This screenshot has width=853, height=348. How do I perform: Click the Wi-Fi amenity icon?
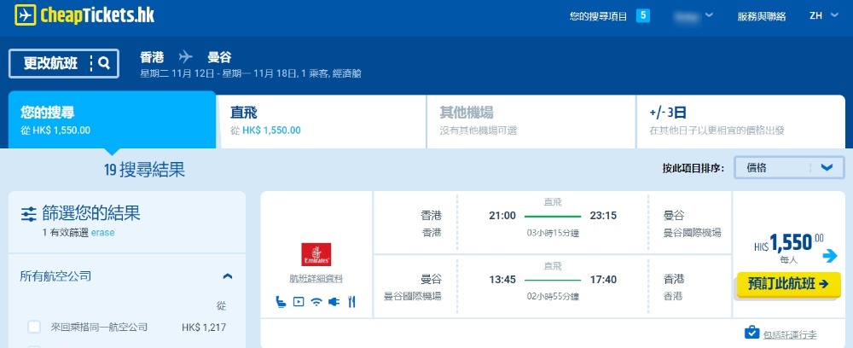[316, 301]
